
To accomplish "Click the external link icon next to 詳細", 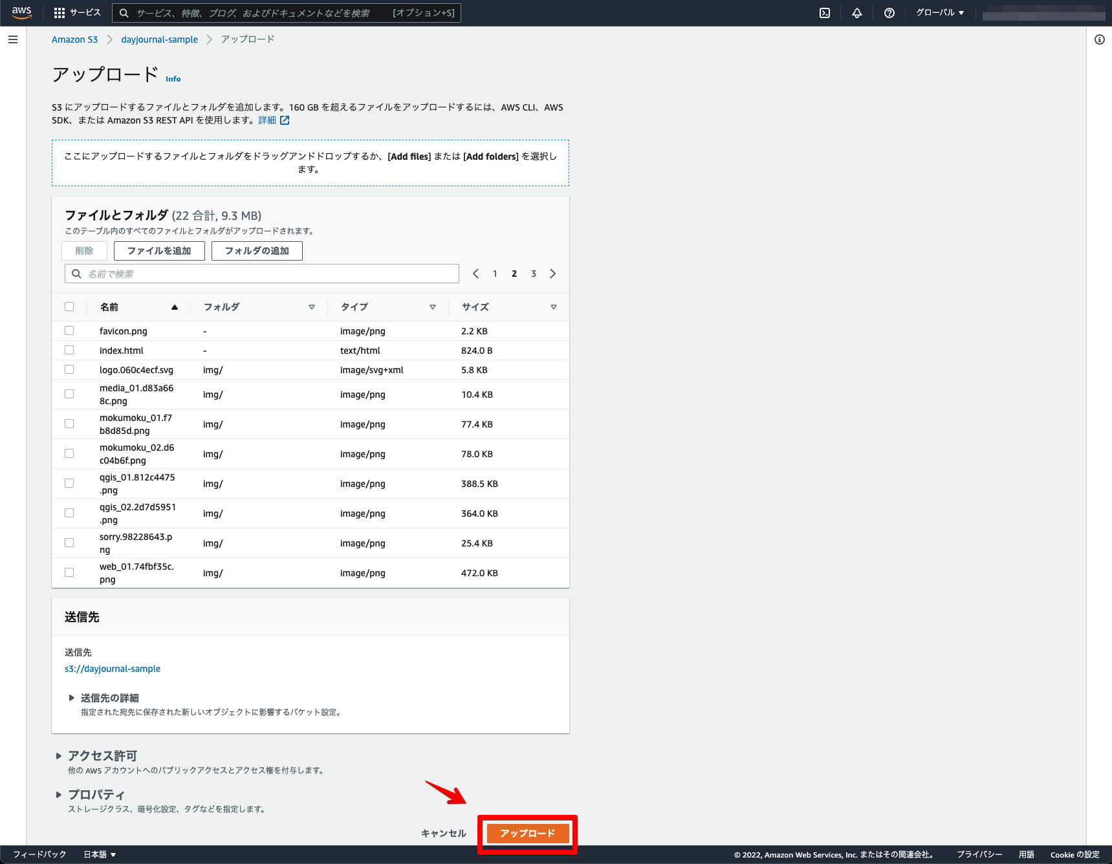I will coord(285,120).
